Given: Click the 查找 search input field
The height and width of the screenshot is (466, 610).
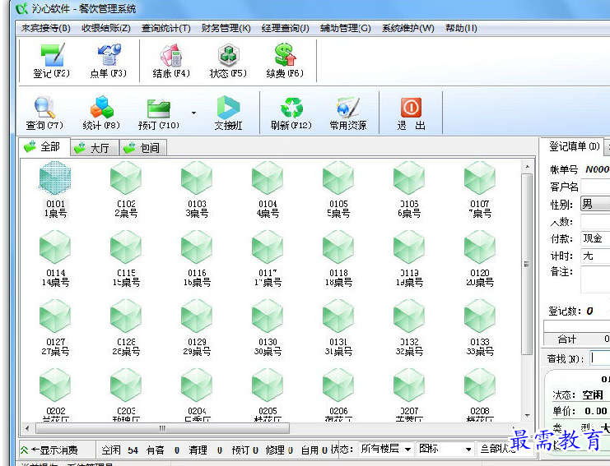Looking at the screenshot, I should (599, 358).
